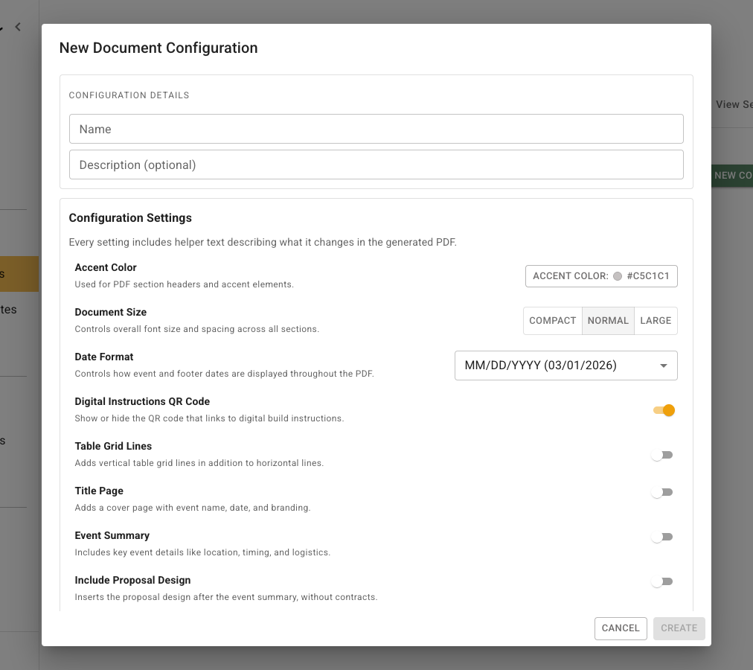The image size is (753, 670).
Task: Click the 'Configuration Settings' heading
Action: 130,217
